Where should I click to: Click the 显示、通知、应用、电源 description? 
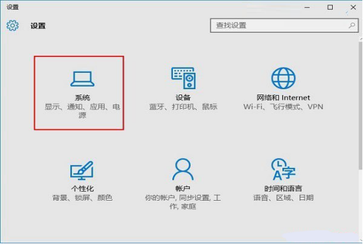pos(82,111)
